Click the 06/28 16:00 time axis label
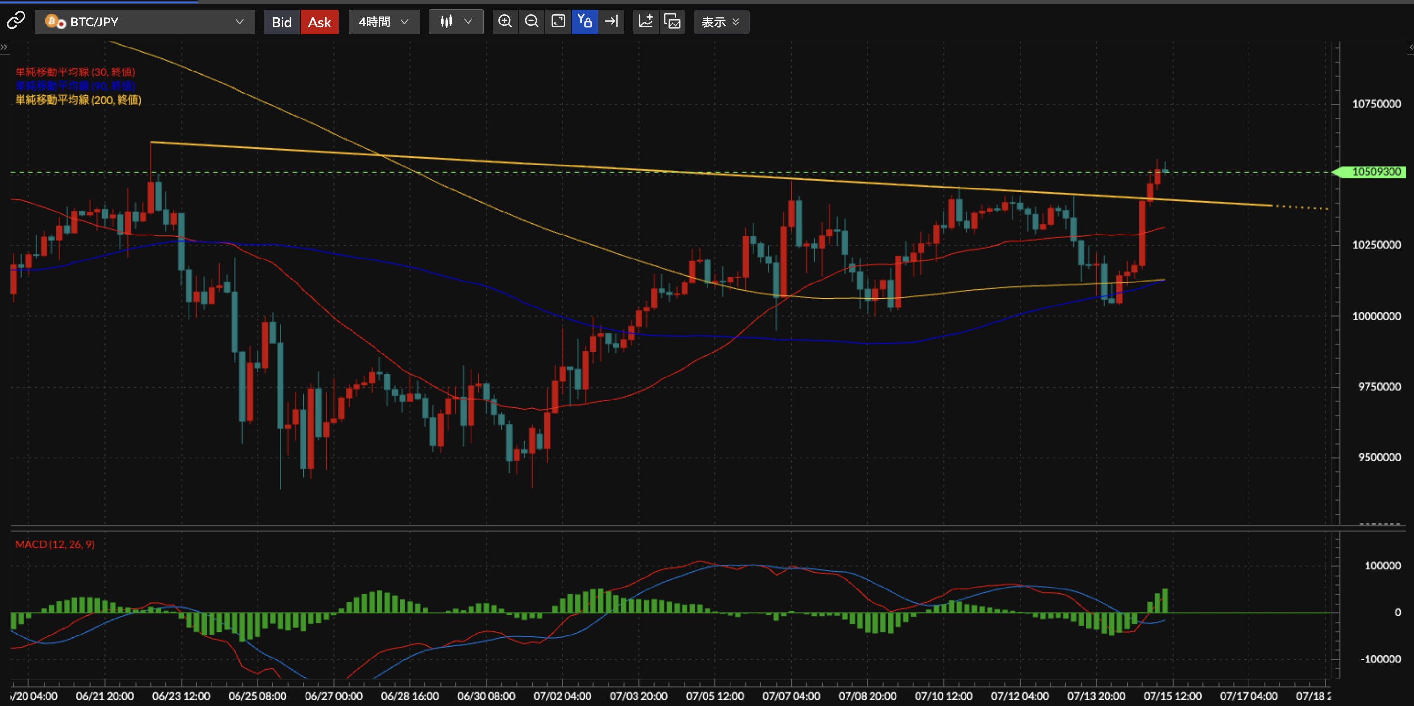Image resolution: width=1414 pixels, height=706 pixels. pos(410,696)
